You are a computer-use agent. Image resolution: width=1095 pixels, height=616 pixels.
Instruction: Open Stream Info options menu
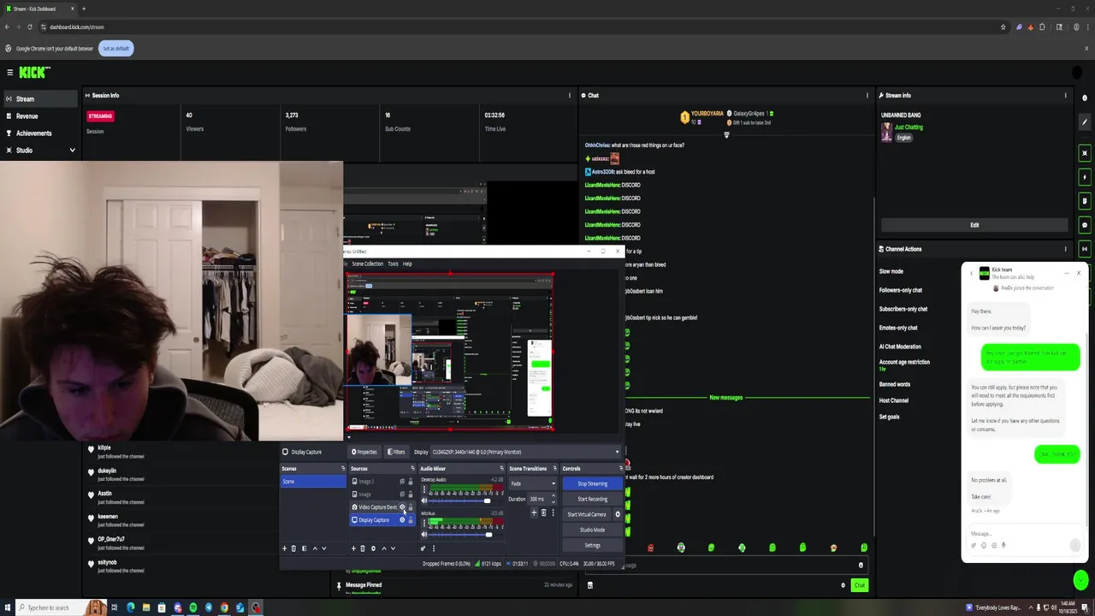[x=1065, y=95]
